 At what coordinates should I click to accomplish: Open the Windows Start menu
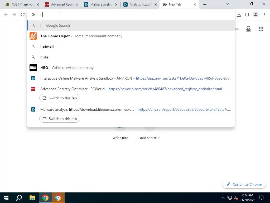[6, 198]
